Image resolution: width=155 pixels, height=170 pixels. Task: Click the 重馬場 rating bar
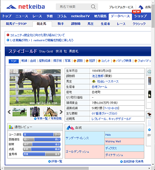pos(42,154)
